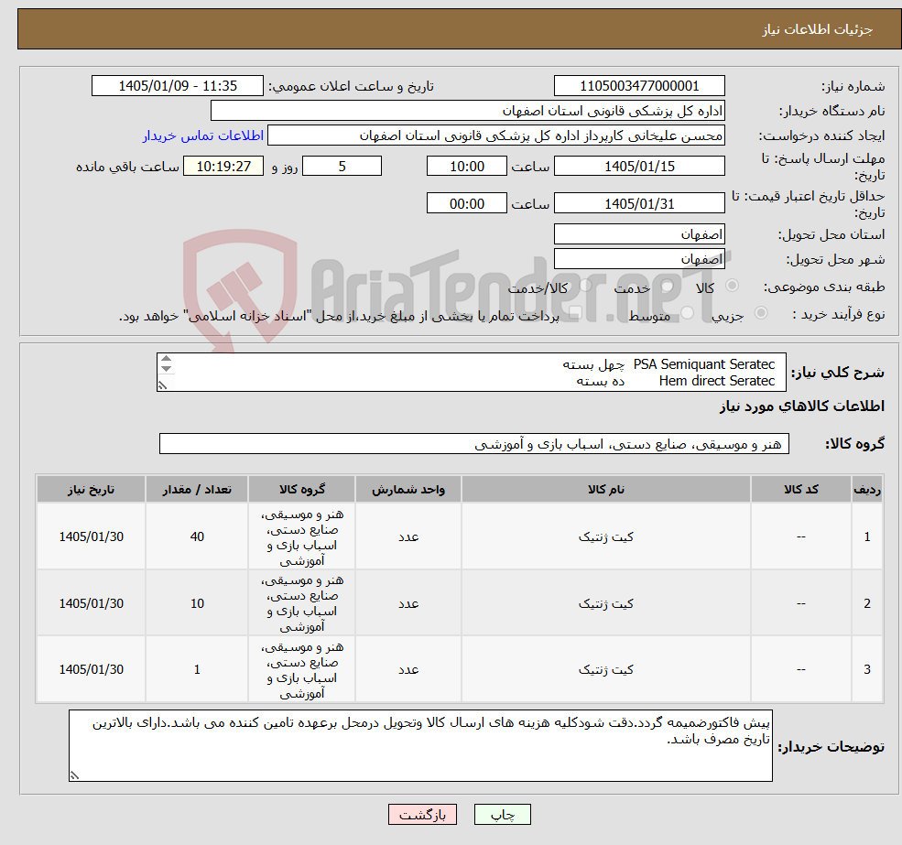
Task: Select the خدمت radio button
Action: [668, 286]
